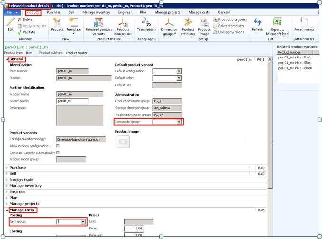Open Related products
The image size is (322, 239).
[x=229, y=26]
